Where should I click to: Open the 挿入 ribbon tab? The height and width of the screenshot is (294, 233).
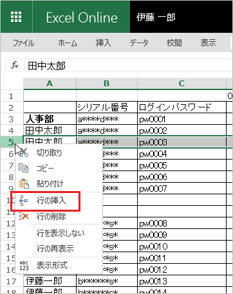click(104, 42)
